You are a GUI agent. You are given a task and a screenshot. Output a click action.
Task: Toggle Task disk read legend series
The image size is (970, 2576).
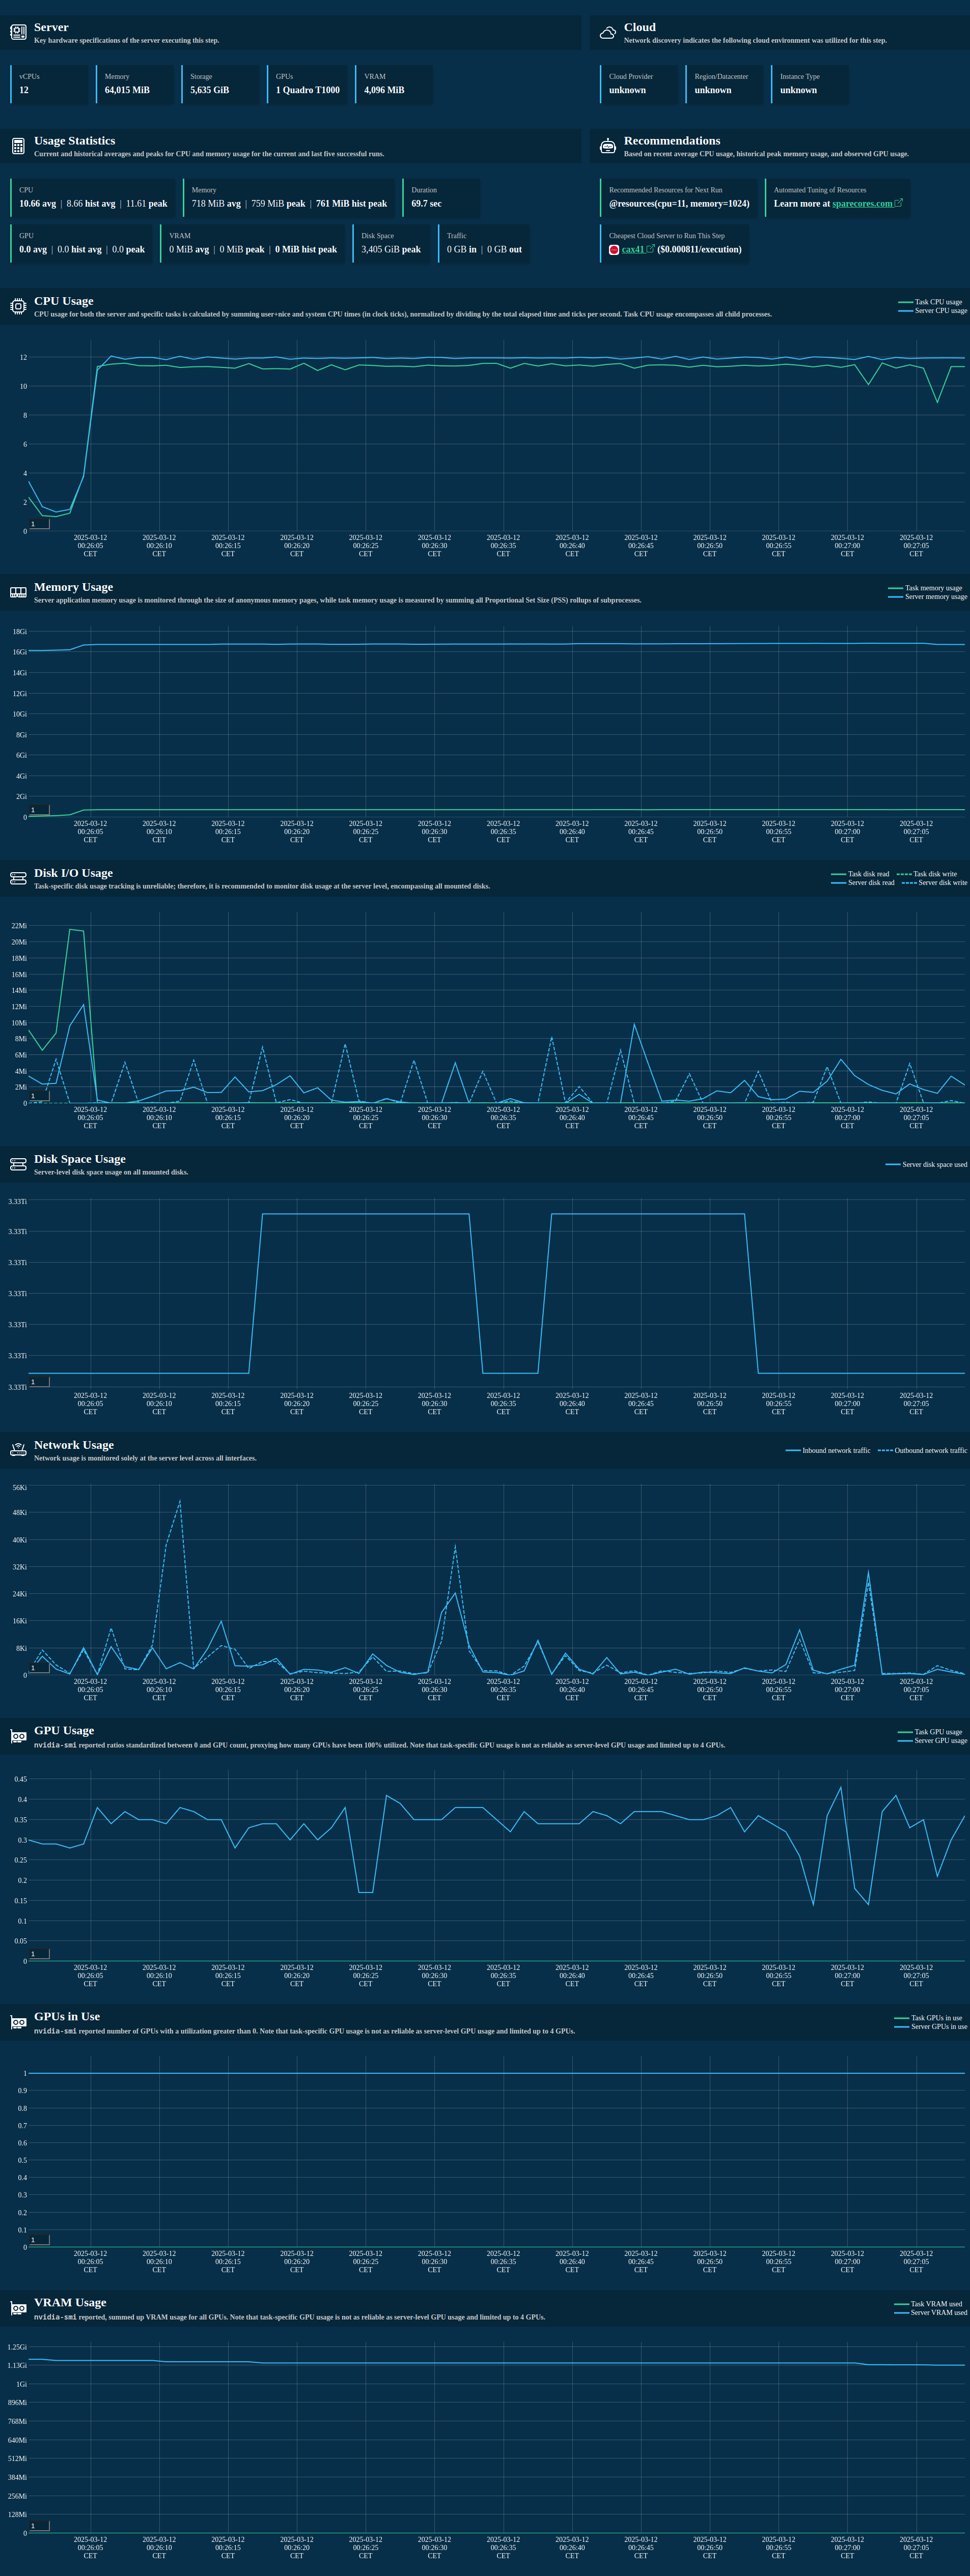[860, 874]
